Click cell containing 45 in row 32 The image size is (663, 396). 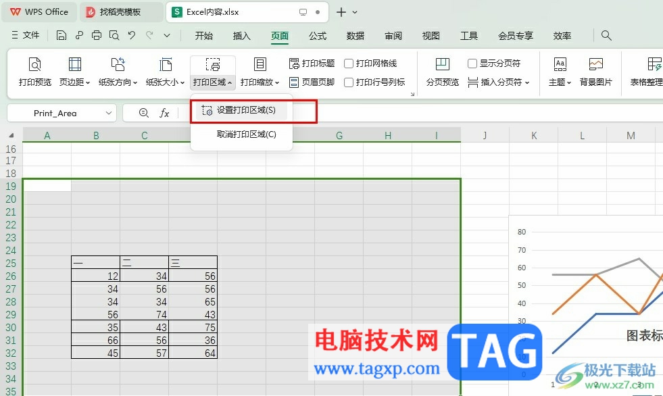coord(95,353)
